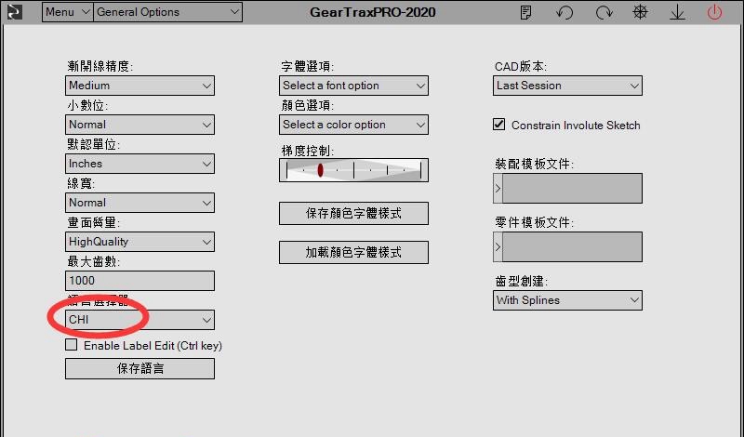Click the gradient control slider

coord(354,170)
